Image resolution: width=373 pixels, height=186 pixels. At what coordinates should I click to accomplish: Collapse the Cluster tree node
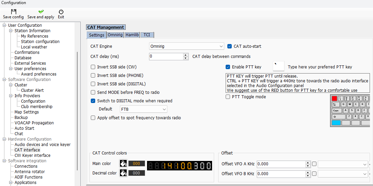coord(10,85)
